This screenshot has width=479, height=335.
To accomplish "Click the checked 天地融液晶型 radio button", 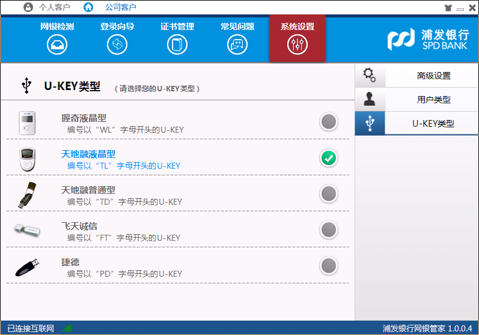I will (x=328, y=158).
